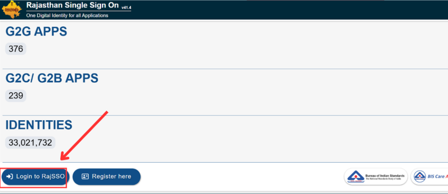448x194 pixels.
Task: Click the BIS Care App logo icon
Action: coord(420,177)
